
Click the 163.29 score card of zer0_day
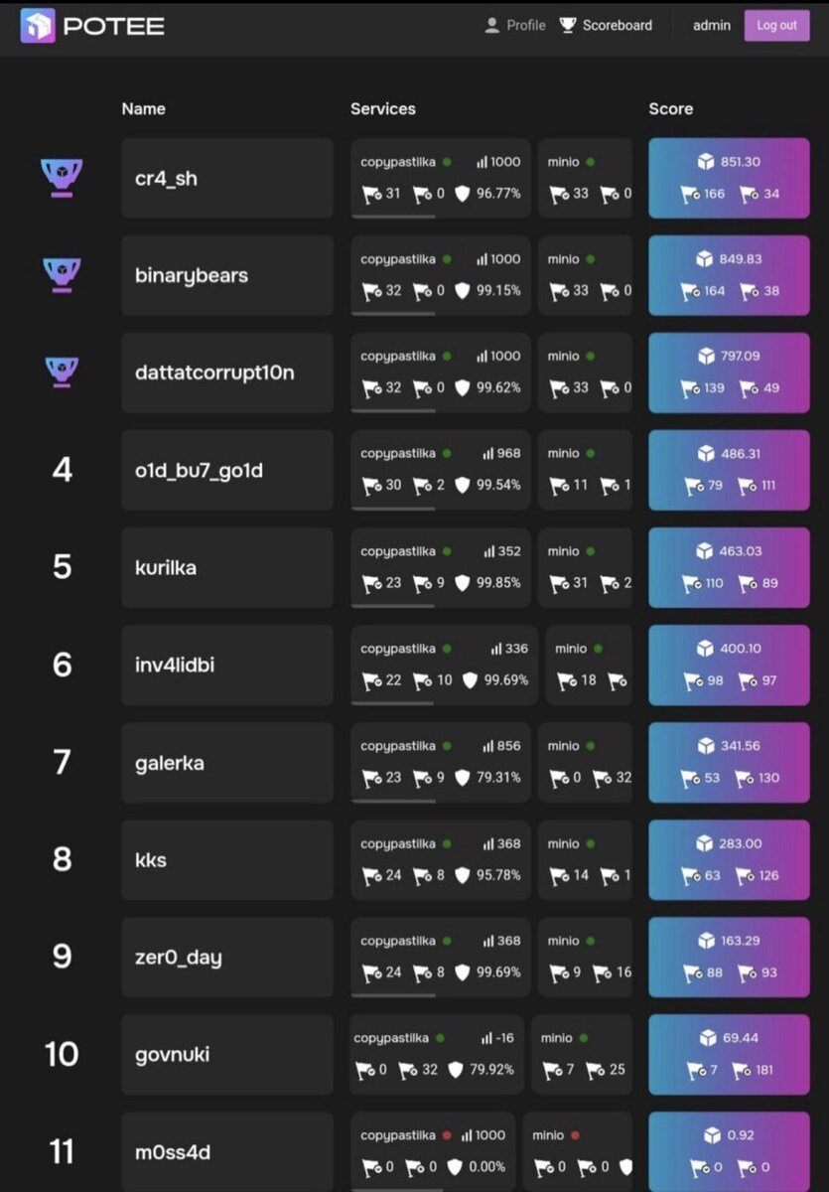point(729,957)
